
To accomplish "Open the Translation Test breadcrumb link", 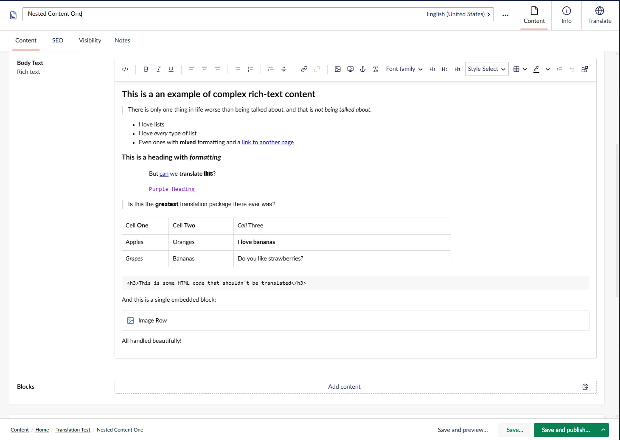I will [x=73, y=430].
